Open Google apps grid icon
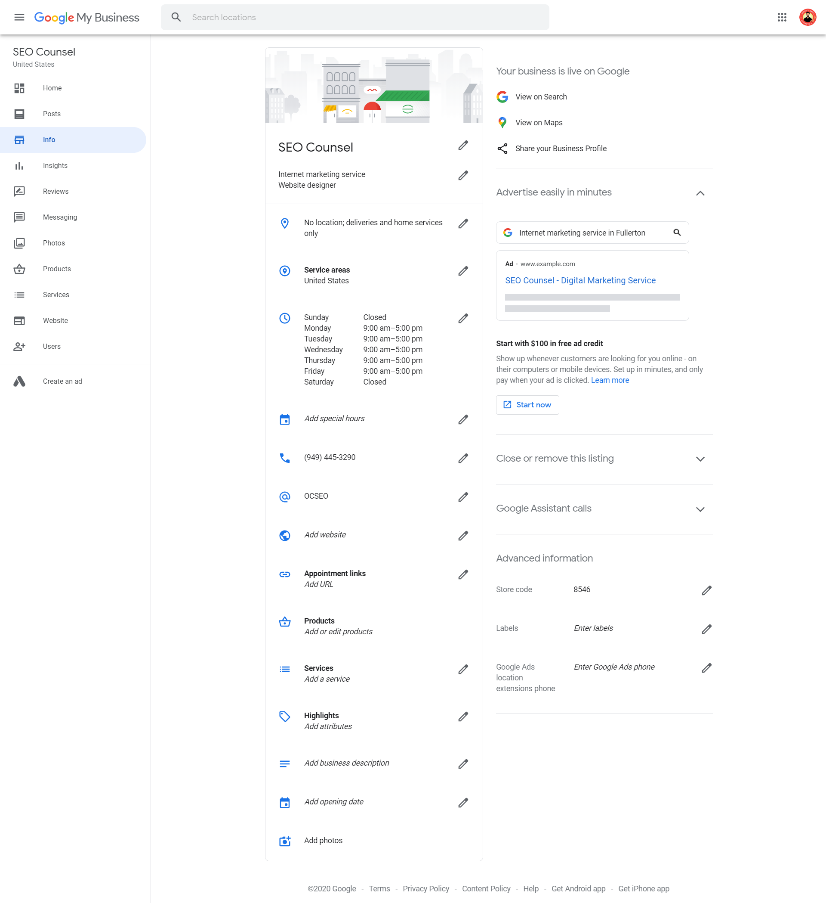The width and height of the screenshot is (826, 903). (x=781, y=18)
